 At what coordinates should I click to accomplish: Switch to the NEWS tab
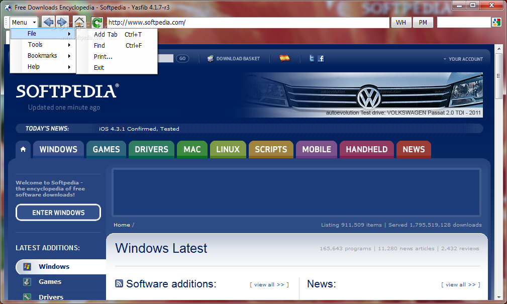[x=414, y=149]
